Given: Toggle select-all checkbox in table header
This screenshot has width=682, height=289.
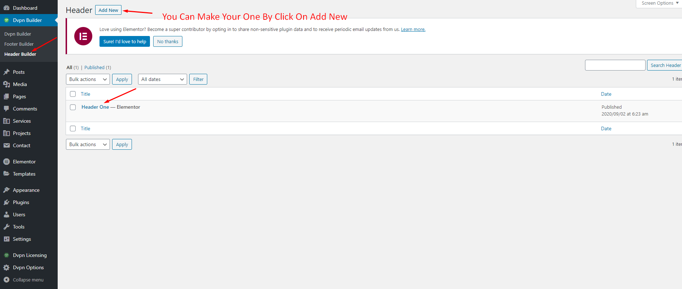Looking at the screenshot, I should tap(73, 94).
